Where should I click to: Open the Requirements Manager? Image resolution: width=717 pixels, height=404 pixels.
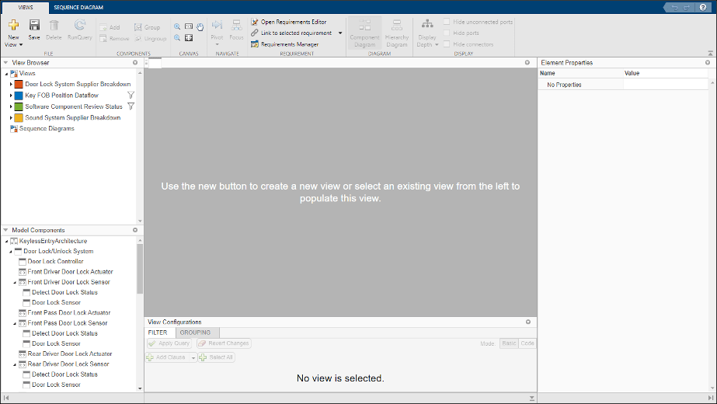pyautogui.click(x=285, y=44)
